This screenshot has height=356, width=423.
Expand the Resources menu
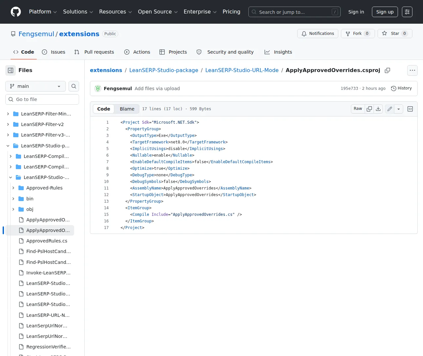116,12
